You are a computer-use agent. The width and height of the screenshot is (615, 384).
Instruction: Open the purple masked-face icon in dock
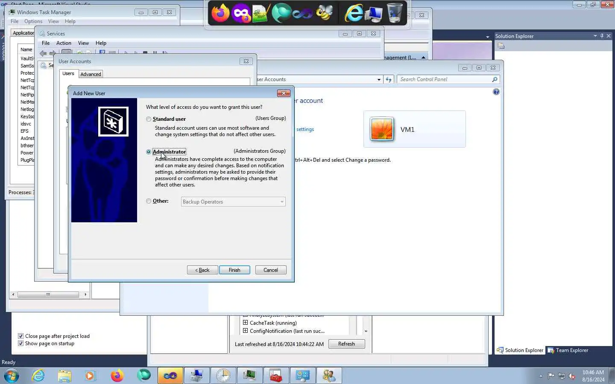[x=241, y=13]
